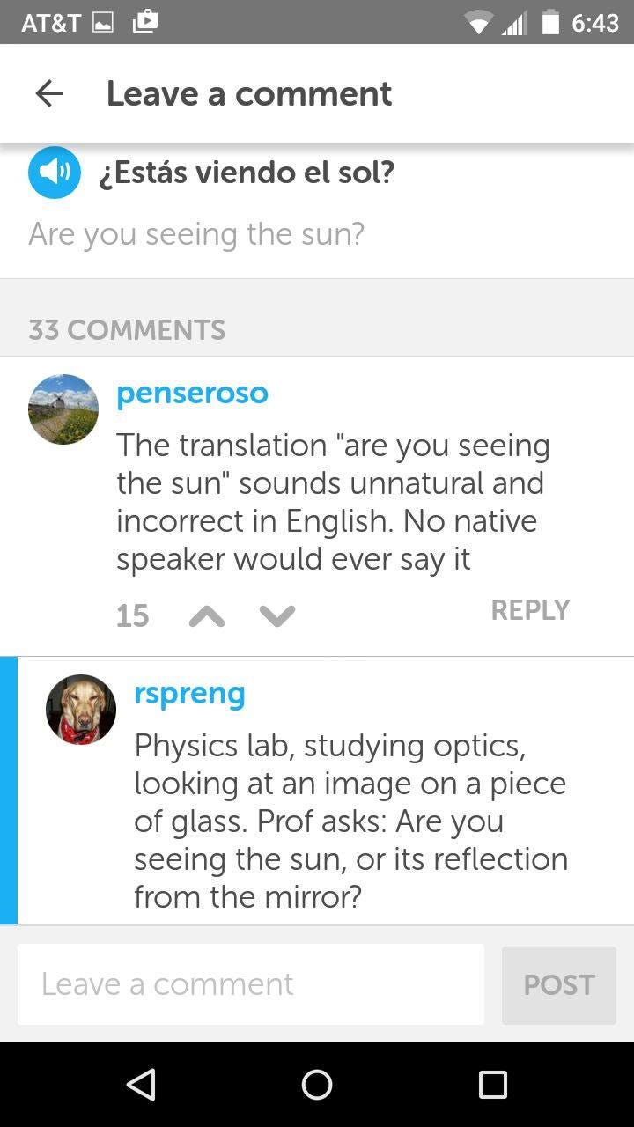Upvote penseroso's comment

pyautogui.click(x=207, y=615)
